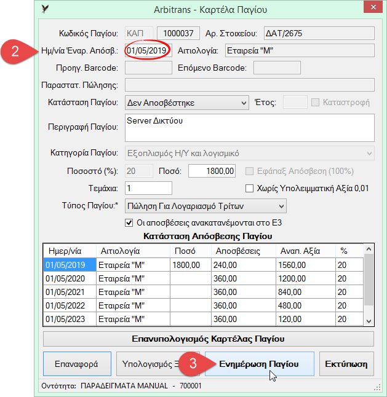
Task: Open the Τύπος Παγίου dropdown
Action: click(205, 206)
